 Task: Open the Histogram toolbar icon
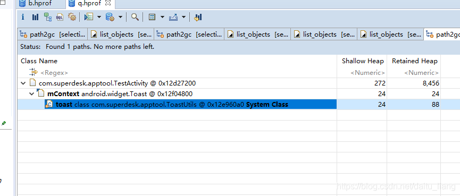[x=35, y=18]
